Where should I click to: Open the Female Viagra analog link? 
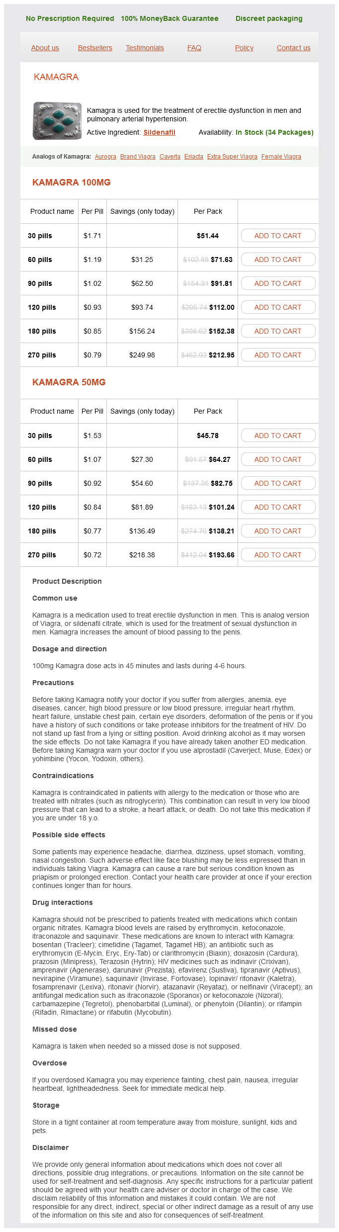281,157
